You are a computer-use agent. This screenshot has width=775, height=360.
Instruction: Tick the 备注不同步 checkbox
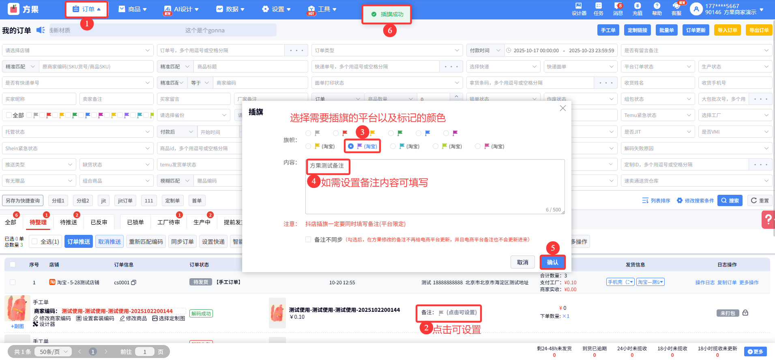308,239
